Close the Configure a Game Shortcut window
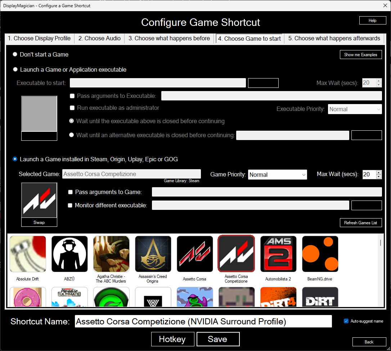This screenshot has width=391, height=351. [x=385, y=5]
